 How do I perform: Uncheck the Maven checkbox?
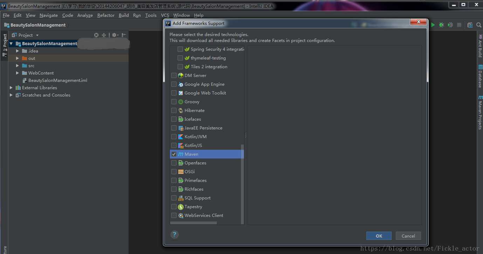point(174,154)
